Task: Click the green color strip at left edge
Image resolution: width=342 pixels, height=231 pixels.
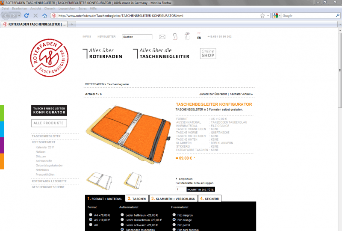Action: click(2, 113)
